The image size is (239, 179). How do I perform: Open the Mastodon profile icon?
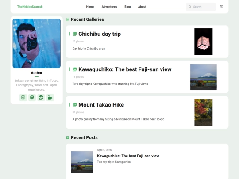tap(32, 97)
